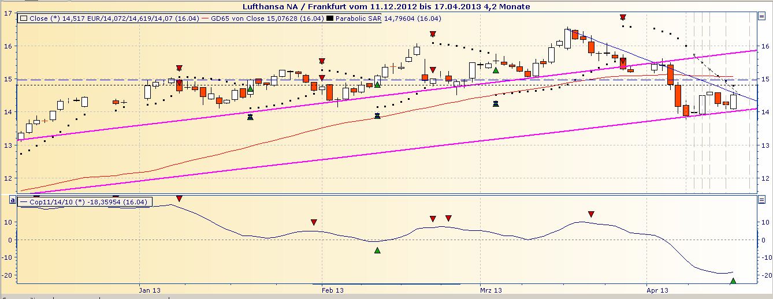This screenshot has width=773, height=299.
Task: Select the red triangle above the Coppock peak in late March
Action: (x=591, y=214)
